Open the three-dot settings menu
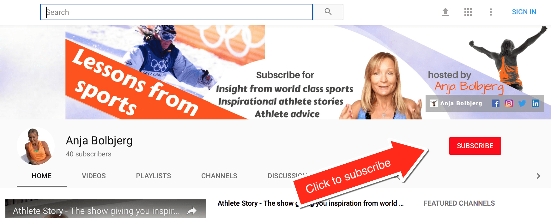Viewport: 551px width, 218px height. pos(491,12)
